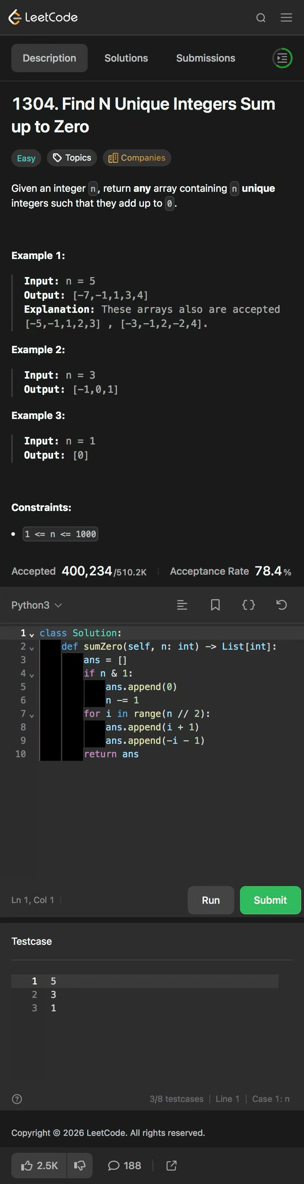This screenshot has width=304, height=1184.
Task: Collapse the class Solution fold arrow
Action: pyautogui.click(x=32, y=635)
